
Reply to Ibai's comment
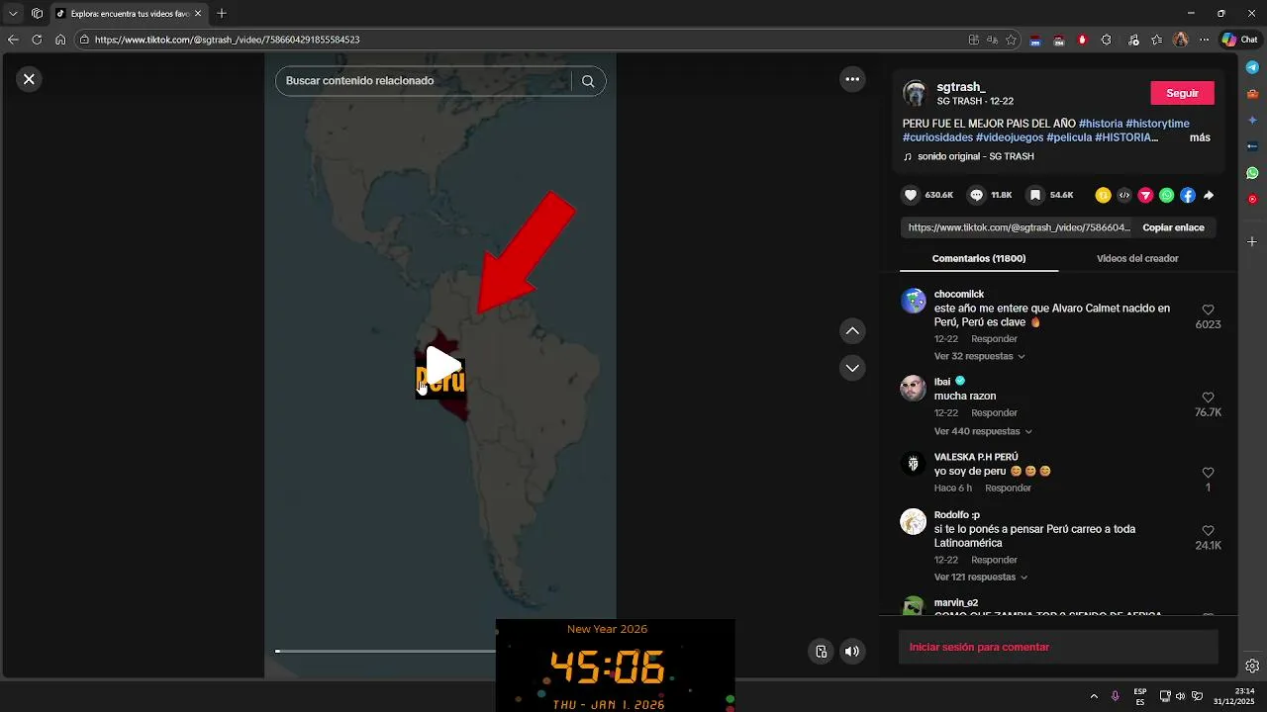point(994,412)
